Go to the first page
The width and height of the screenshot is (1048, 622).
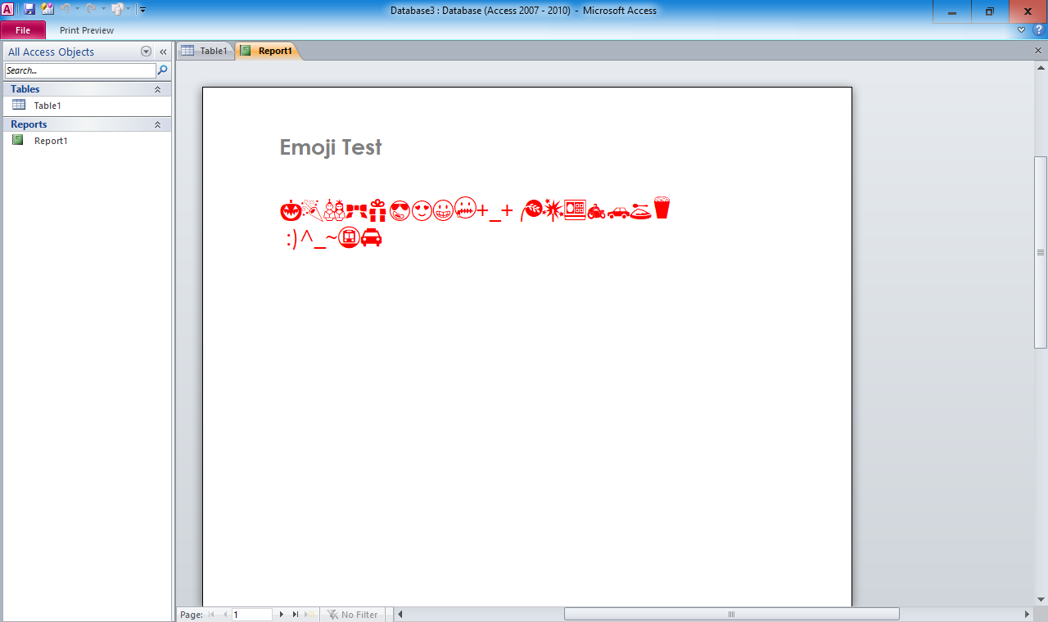pos(211,615)
